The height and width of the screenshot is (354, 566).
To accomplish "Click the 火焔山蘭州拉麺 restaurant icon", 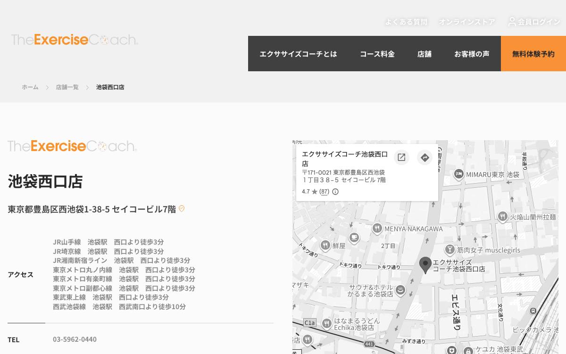I will (x=502, y=217).
